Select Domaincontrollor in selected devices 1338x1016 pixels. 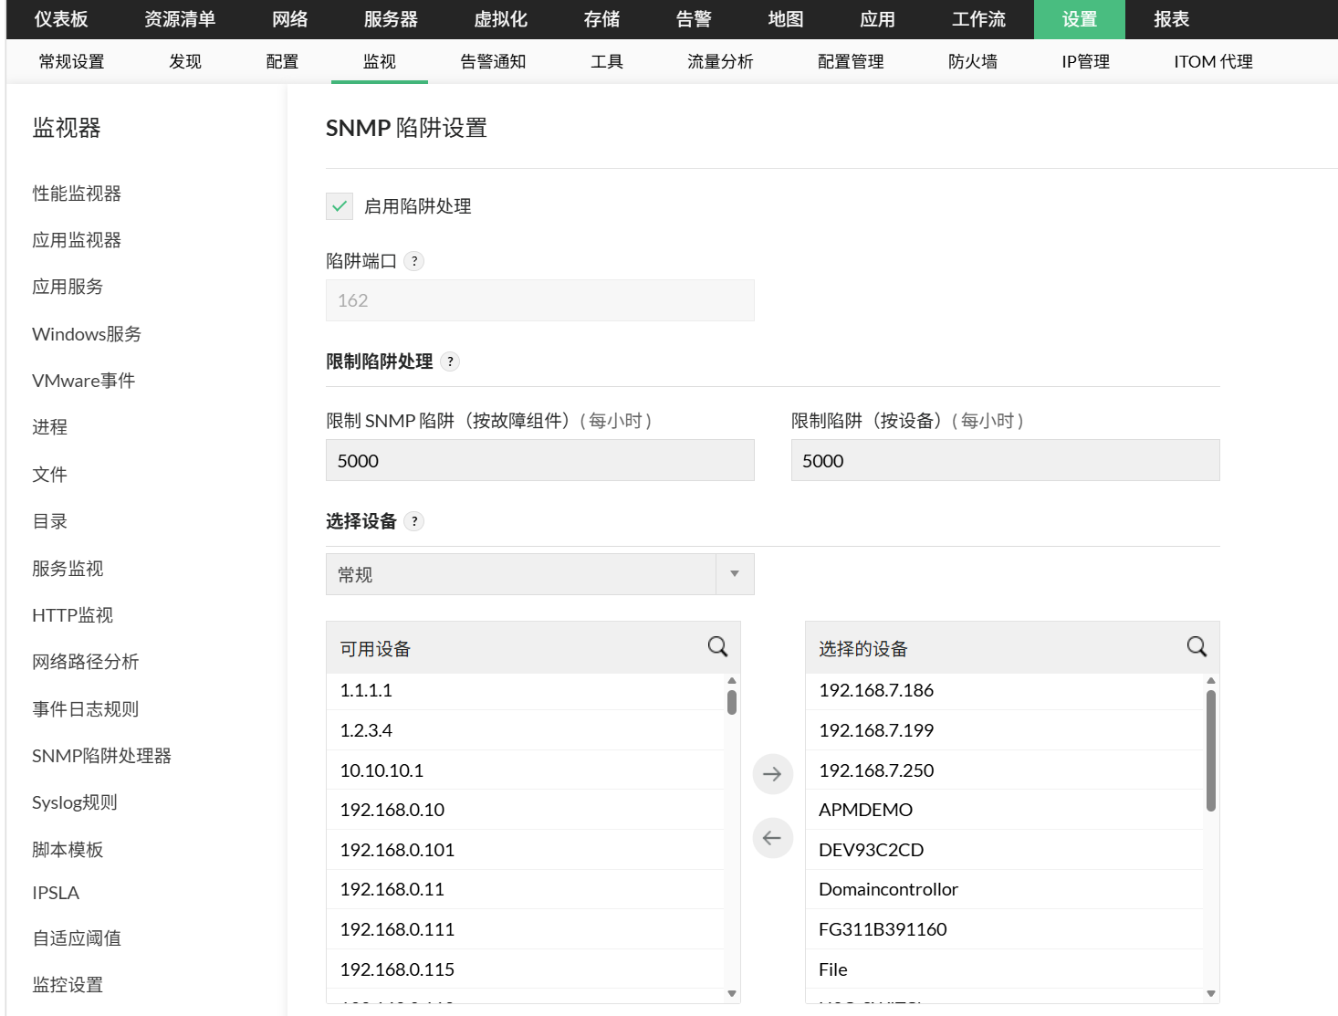click(1004, 889)
